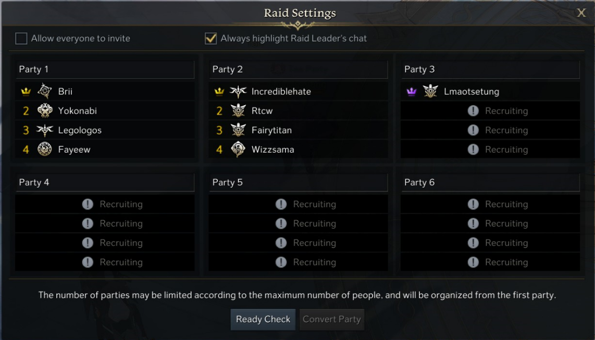
Task: Select the Party 6 header
Action: tap(490, 182)
